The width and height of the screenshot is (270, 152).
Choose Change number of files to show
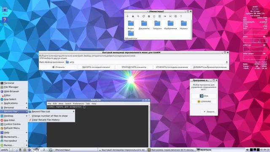tap(51, 116)
